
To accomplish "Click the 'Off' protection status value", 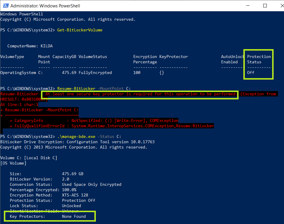I will [250, 73].
